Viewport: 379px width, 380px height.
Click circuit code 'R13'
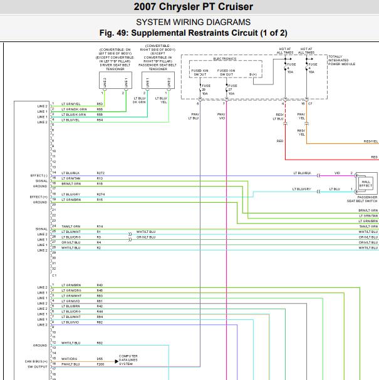pyautogui.click(x=100, y=178)
